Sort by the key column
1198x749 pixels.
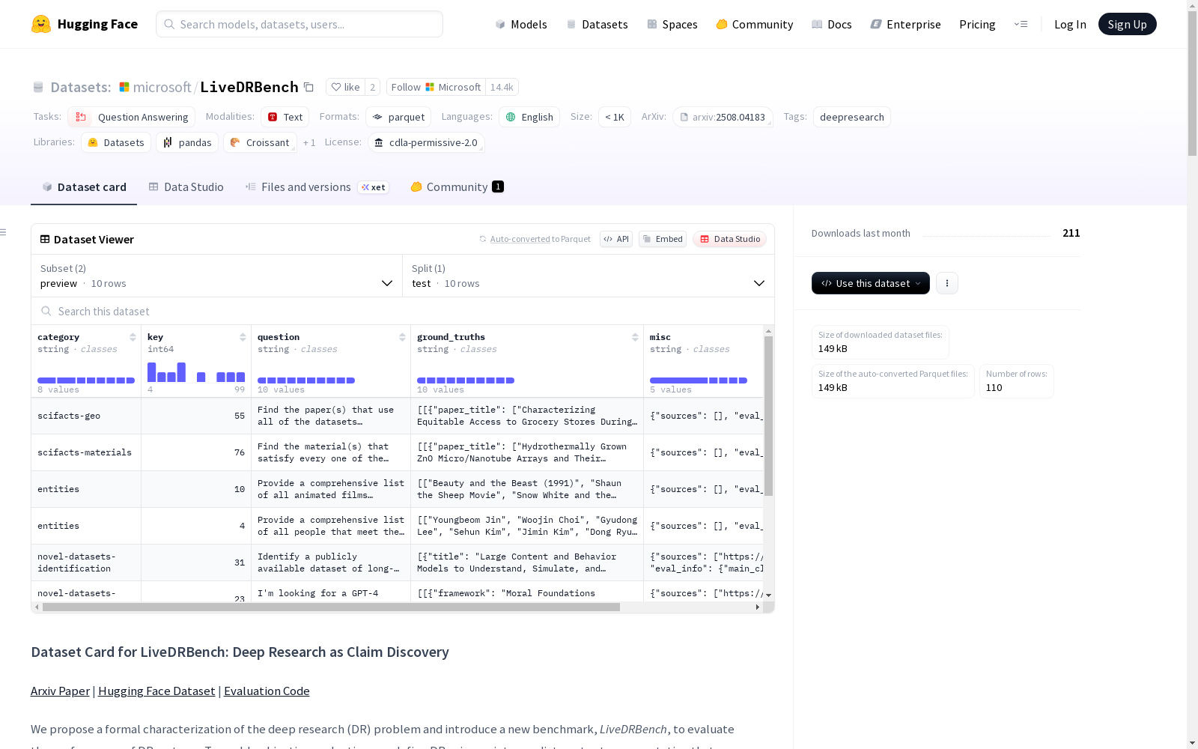coord(243,337)
